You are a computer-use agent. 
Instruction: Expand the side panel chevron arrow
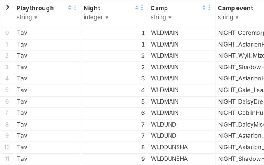[7, 7]
